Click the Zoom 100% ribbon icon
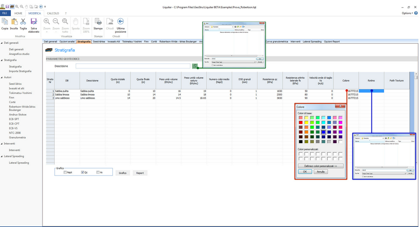 tap(86, 22)
